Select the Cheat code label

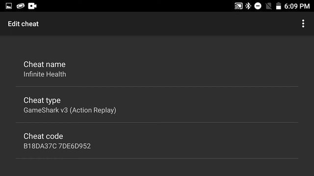(x=43, y=136)
